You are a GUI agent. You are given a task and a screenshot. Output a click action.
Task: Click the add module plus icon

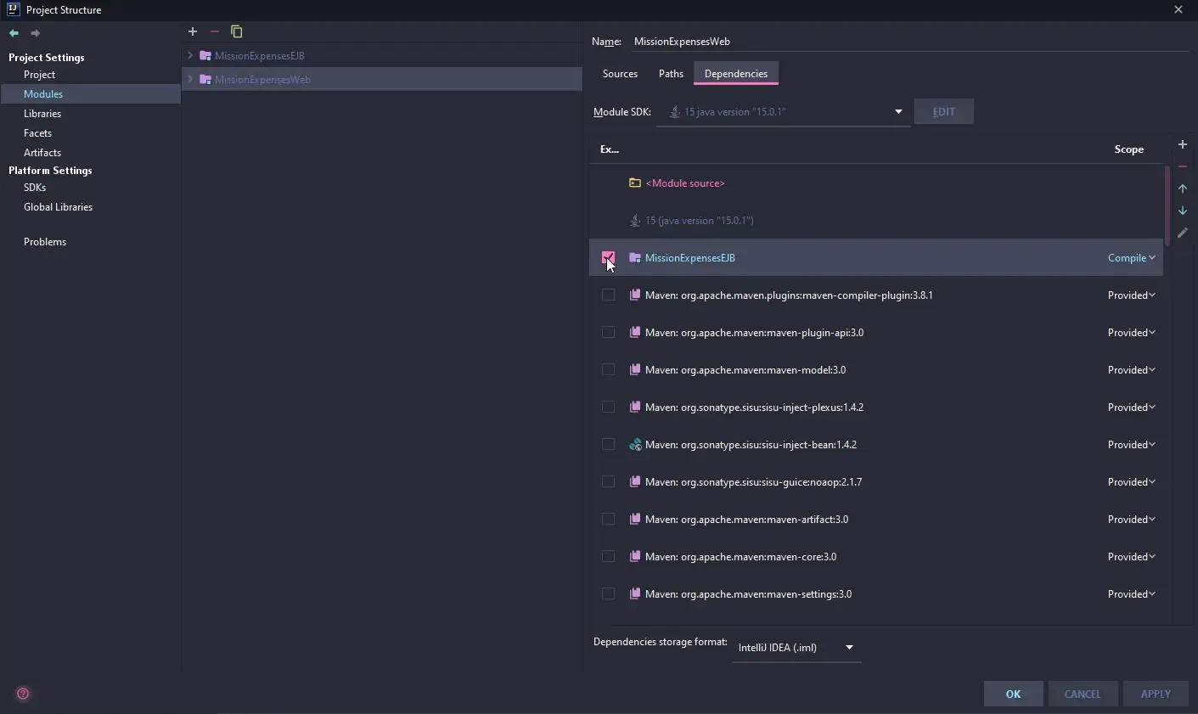tap(193, 31)
